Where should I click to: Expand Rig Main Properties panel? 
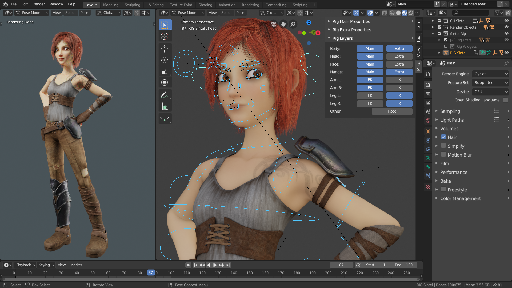point(351,21)
